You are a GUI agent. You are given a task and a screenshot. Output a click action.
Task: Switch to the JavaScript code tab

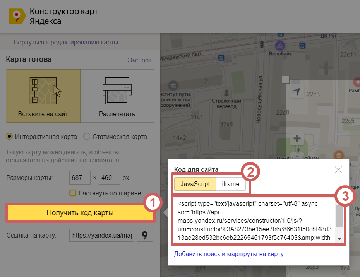195,184
